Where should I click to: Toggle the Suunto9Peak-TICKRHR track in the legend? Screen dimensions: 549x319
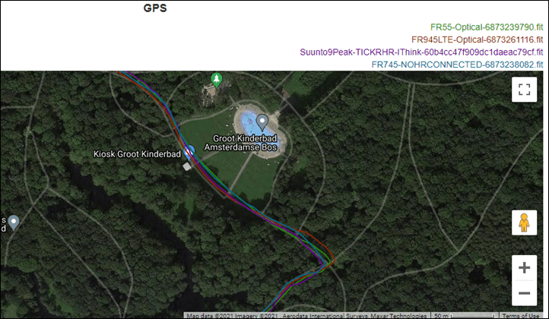(x=421, y=52)
